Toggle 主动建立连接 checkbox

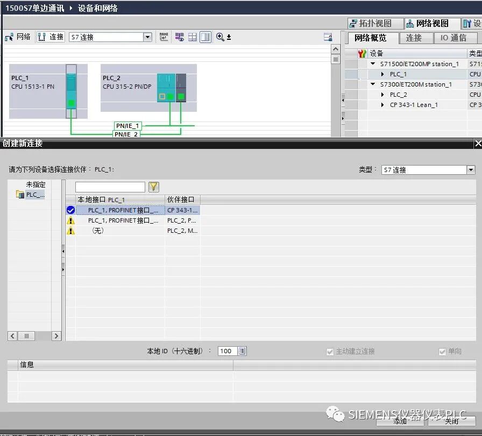pyautogui.click(x=330, y=352)
